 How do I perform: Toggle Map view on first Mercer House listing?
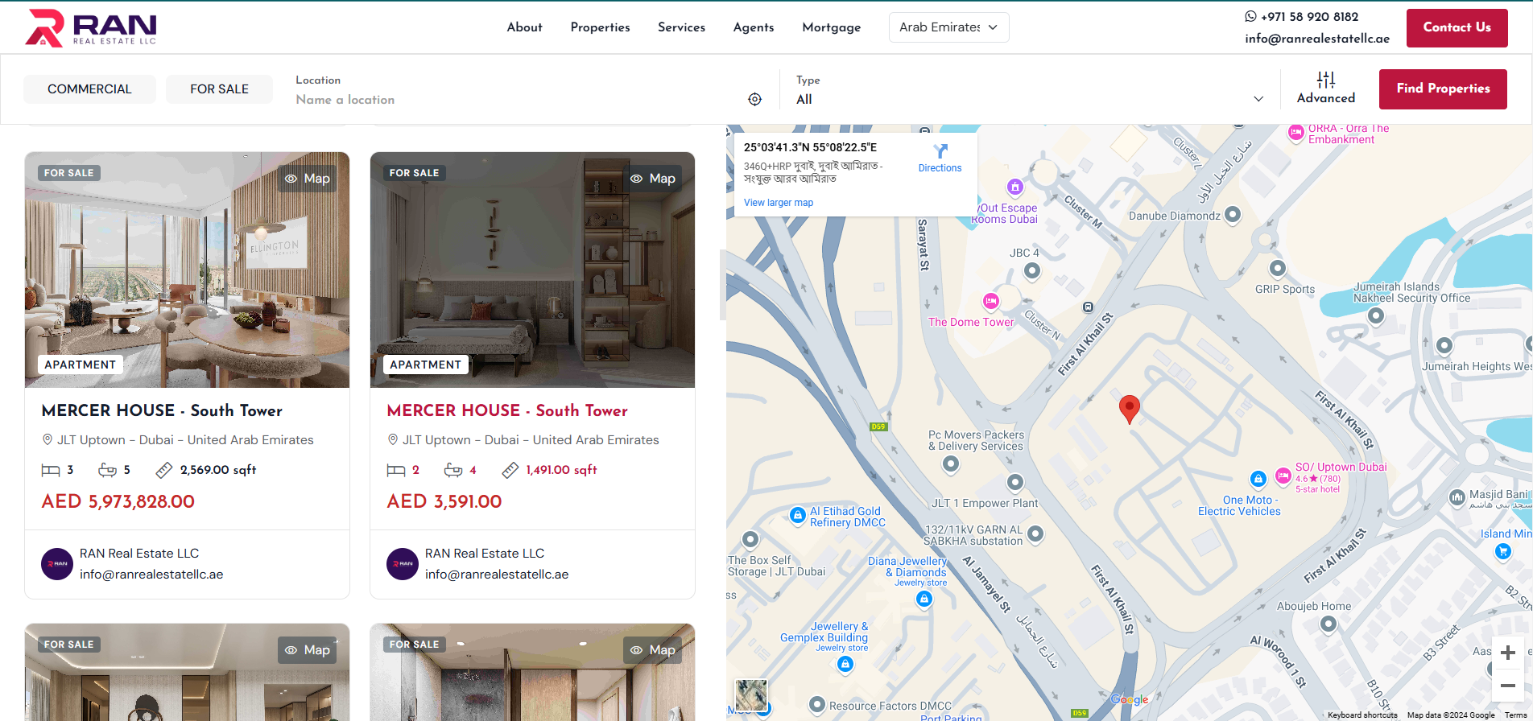(308, 179)
